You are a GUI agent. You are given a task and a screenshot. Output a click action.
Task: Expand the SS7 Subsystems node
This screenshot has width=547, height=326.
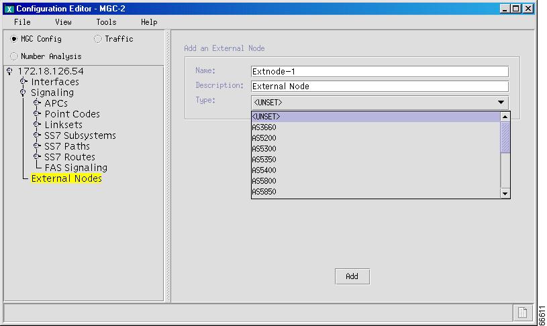37,135
